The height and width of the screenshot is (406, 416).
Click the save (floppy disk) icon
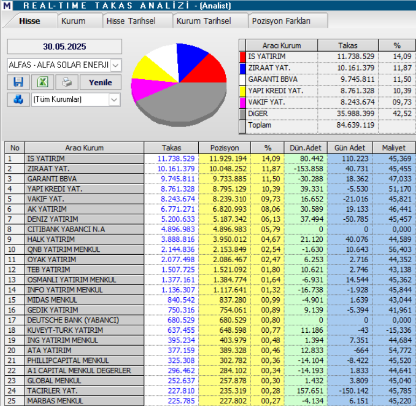pos(18,82)
